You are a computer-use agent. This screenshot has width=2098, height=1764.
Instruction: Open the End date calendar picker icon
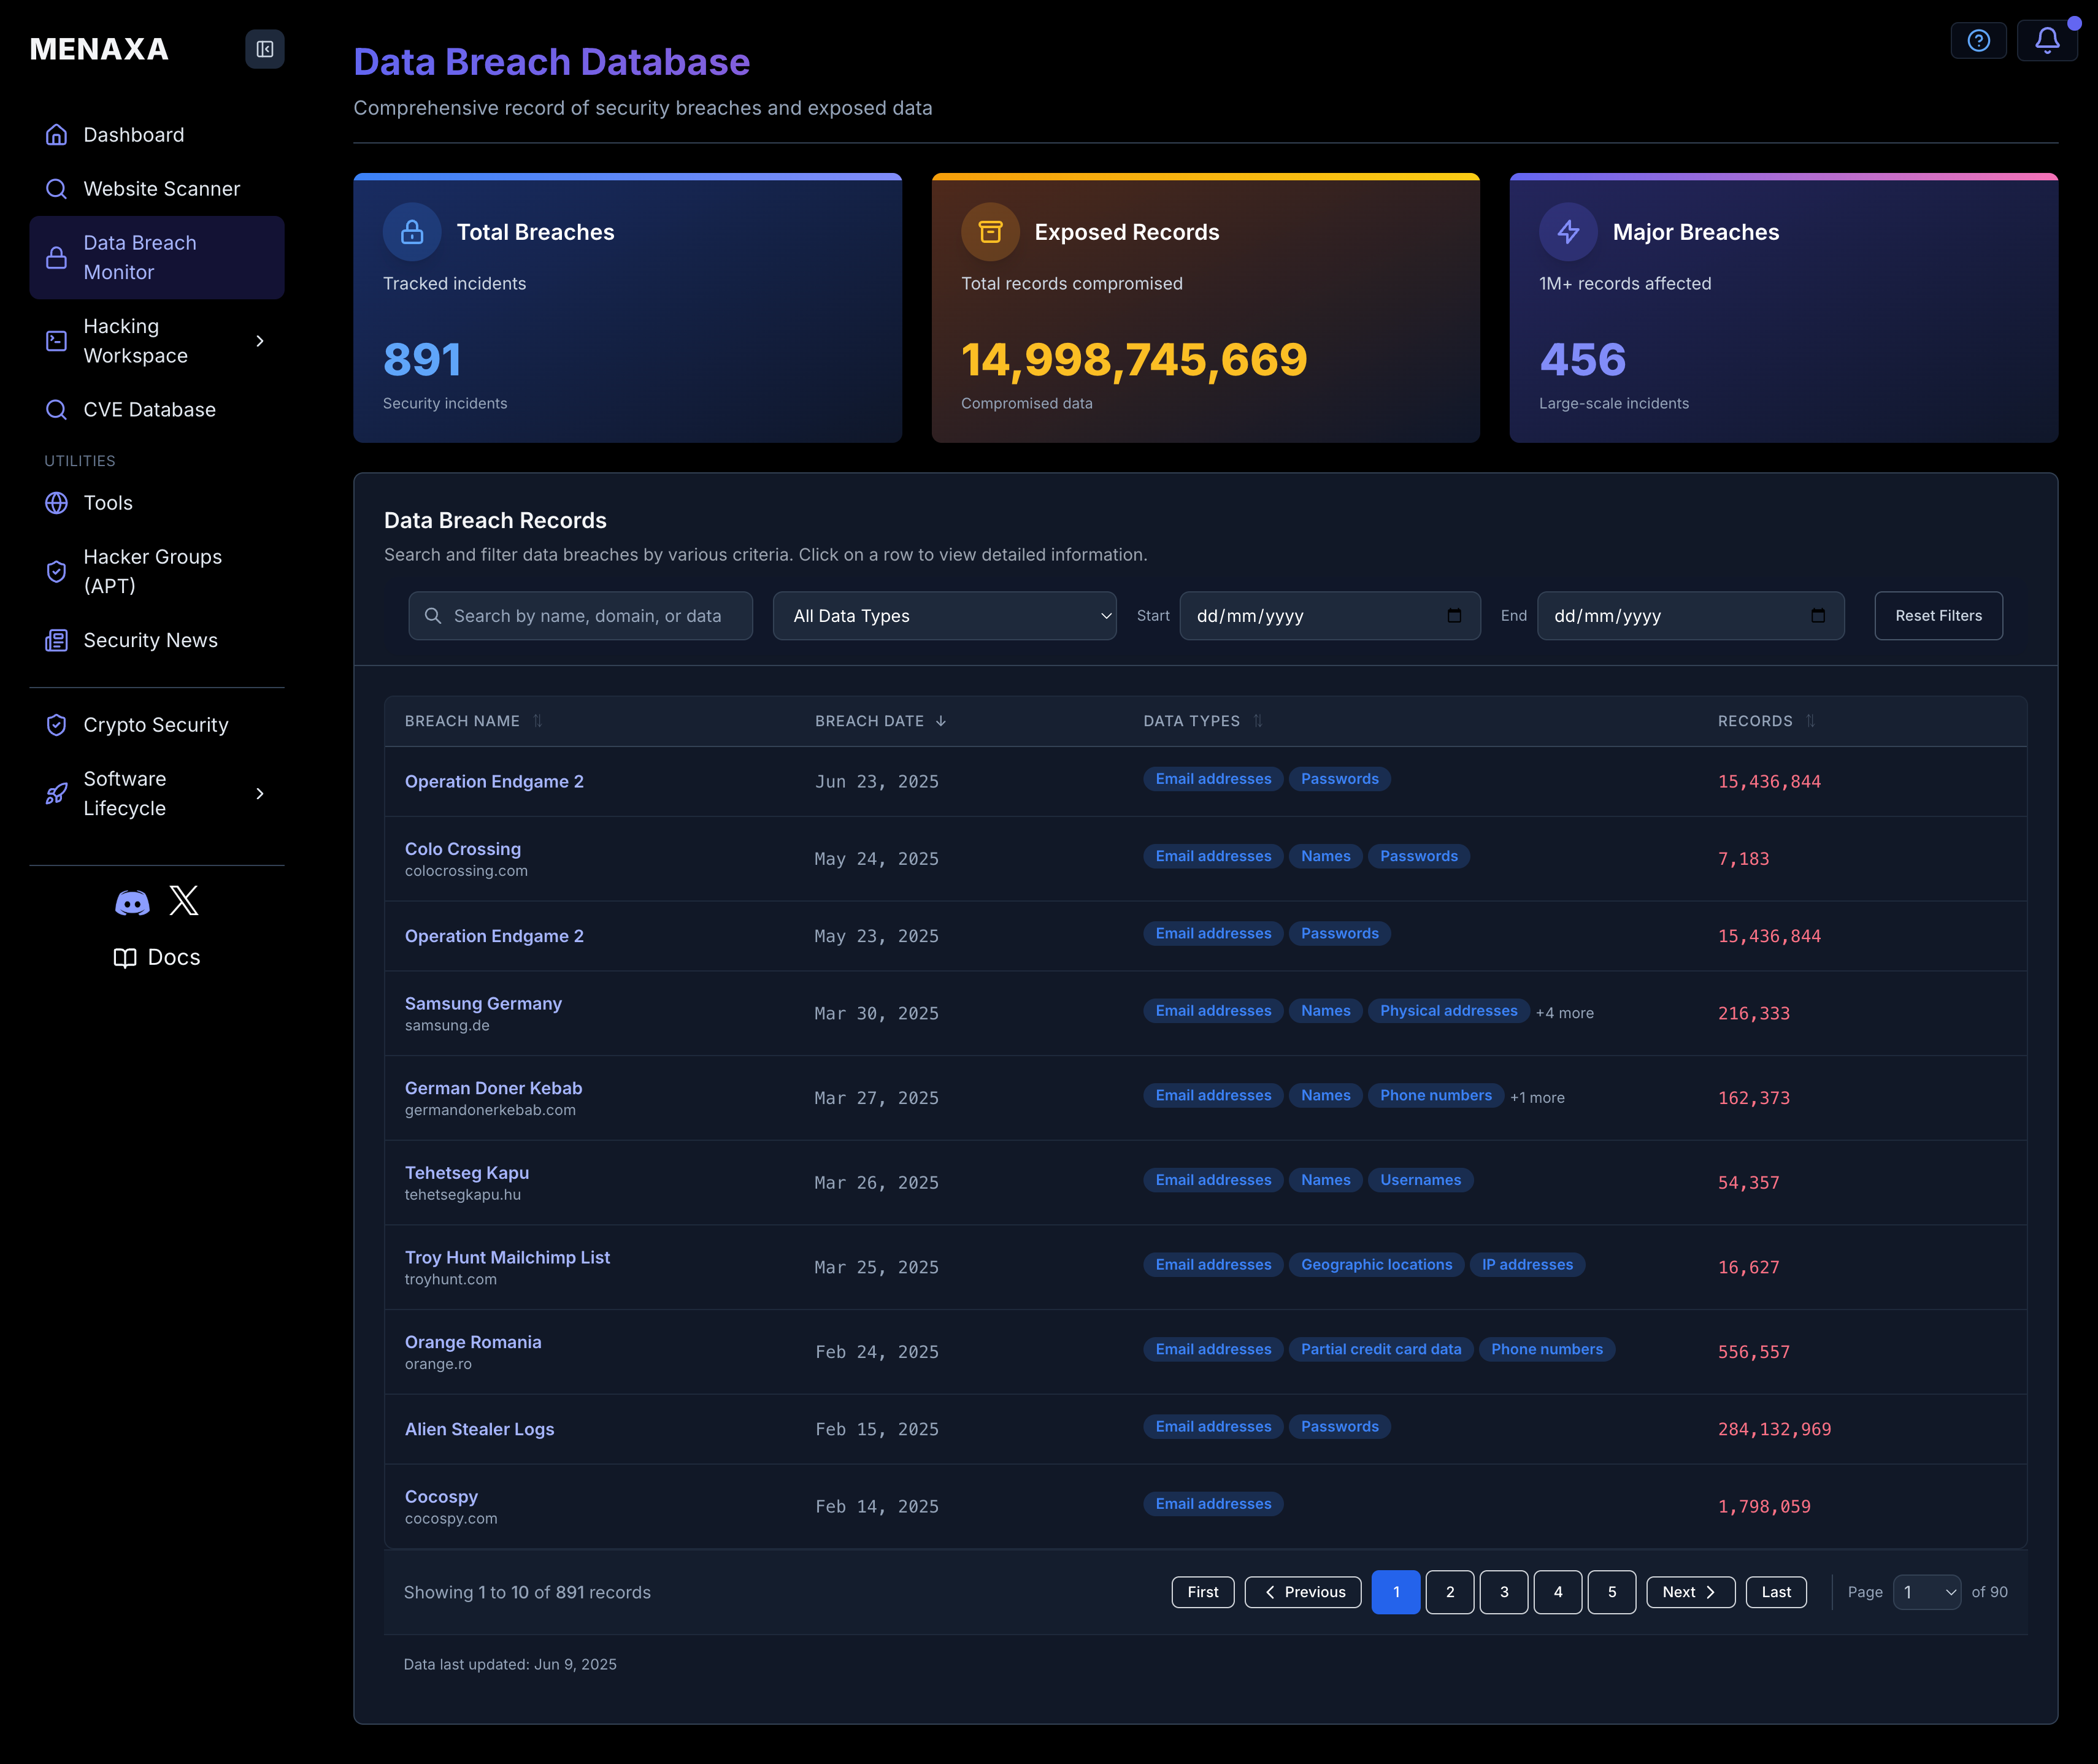coord(1818,616)
